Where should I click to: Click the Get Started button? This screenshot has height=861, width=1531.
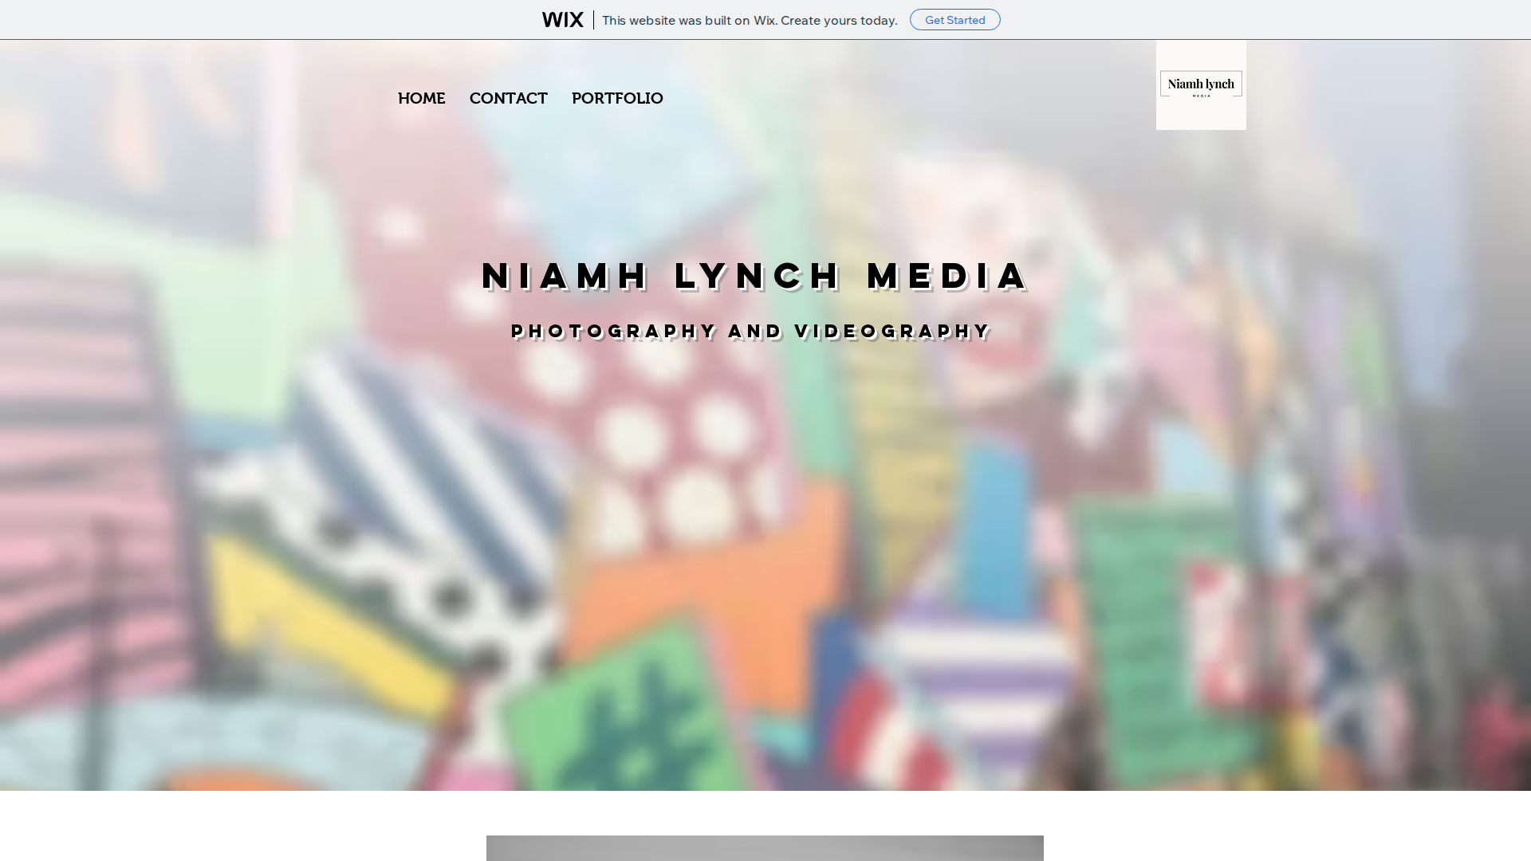tap(954, 20)
